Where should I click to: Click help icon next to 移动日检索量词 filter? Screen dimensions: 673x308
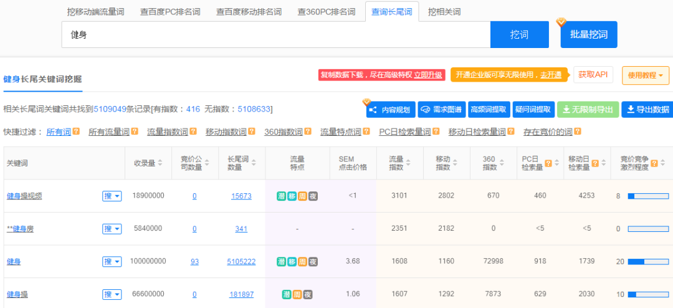(511, 131)
